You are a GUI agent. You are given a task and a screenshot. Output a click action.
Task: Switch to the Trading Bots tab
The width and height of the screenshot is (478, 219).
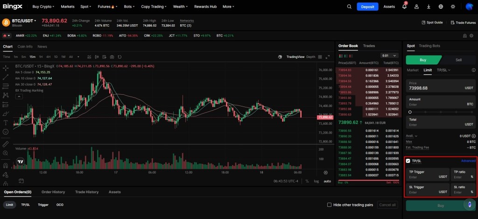[429, 46]
